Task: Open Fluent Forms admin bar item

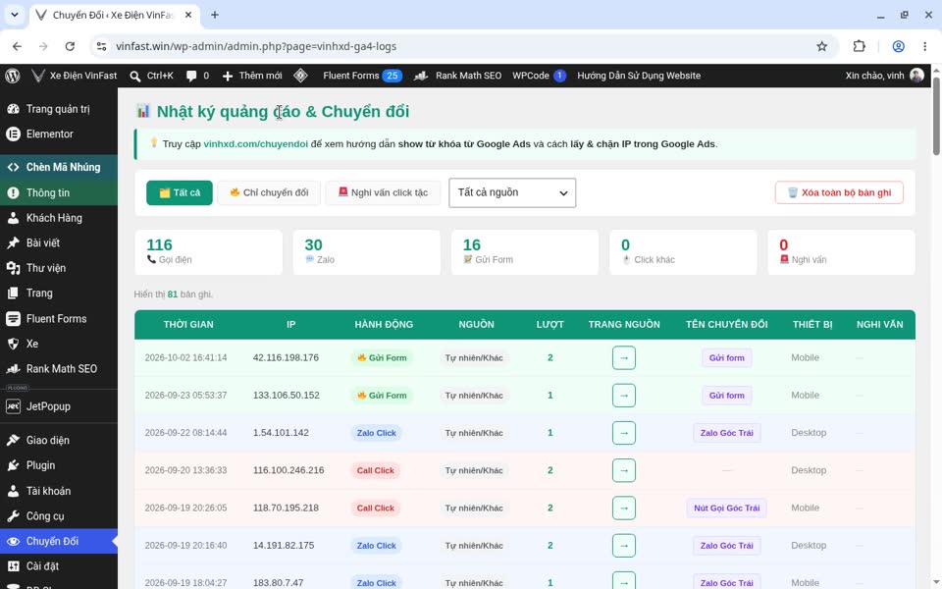Action: [x=362, y=76]
